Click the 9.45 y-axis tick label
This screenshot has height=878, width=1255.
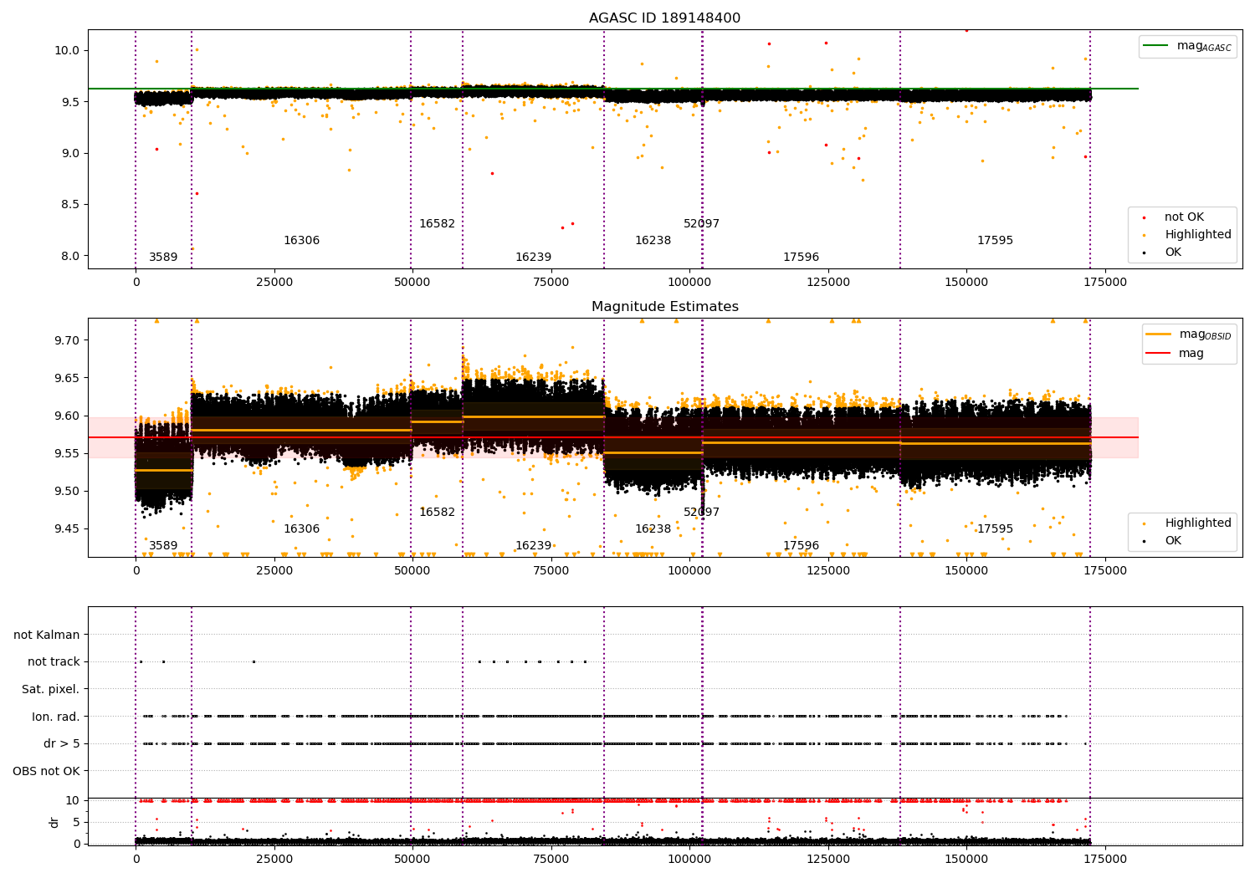click(x=67, y=528)
